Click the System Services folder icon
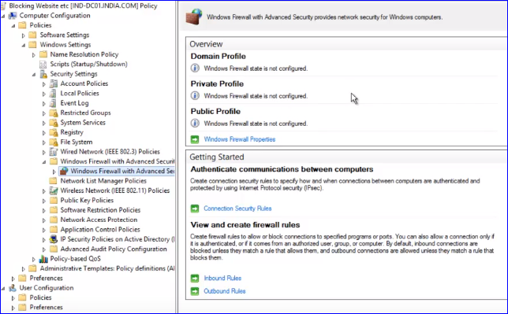 54,123
